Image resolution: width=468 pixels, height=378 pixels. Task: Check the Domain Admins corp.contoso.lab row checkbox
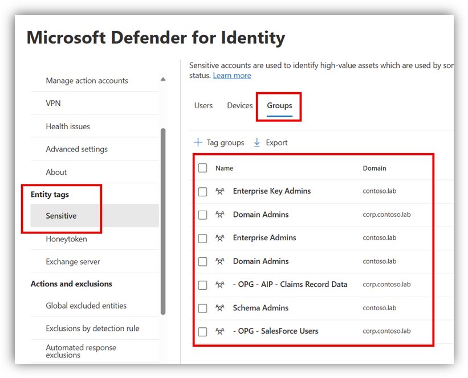pyautogui.click(x=203, y=215)
